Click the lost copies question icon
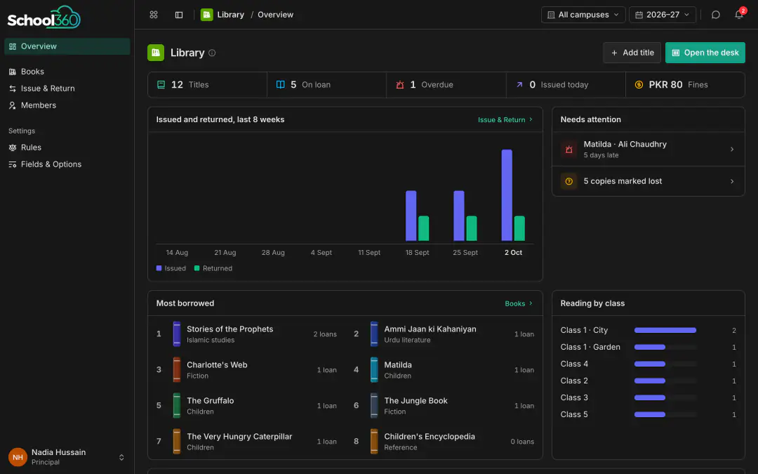Screen dimensions: 758x474 [569, 181]
